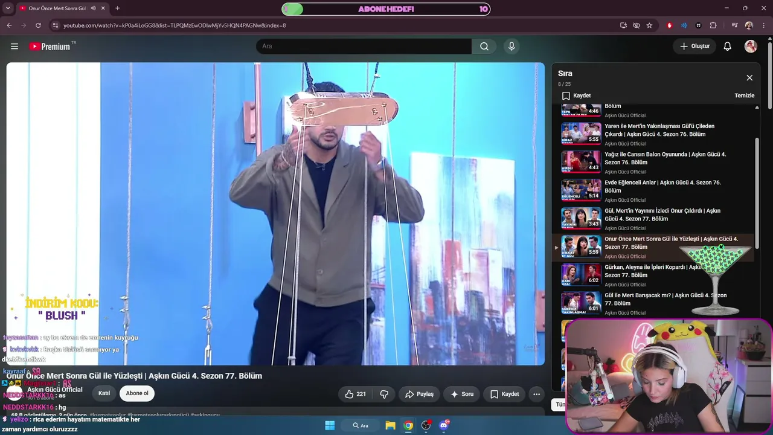Save the queue with Kaydet in Sıra panel
Image resolution: width=773 pixels, height=435 pixels.
pyautogui.click(x=576, y=95)
